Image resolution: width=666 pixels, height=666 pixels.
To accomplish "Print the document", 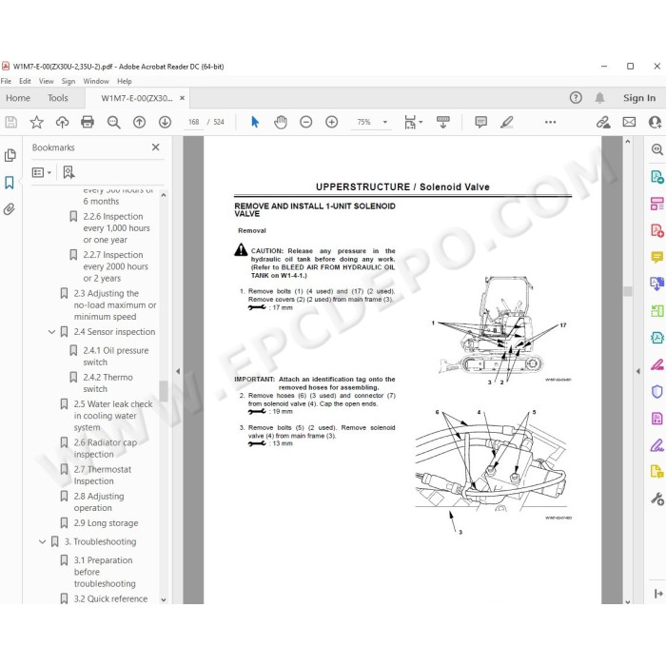I will pyautogui.click(x=88, y=123).
